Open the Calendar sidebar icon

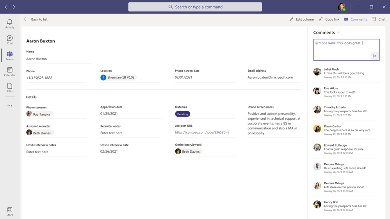pyautogui.click(x=10, y=72)
